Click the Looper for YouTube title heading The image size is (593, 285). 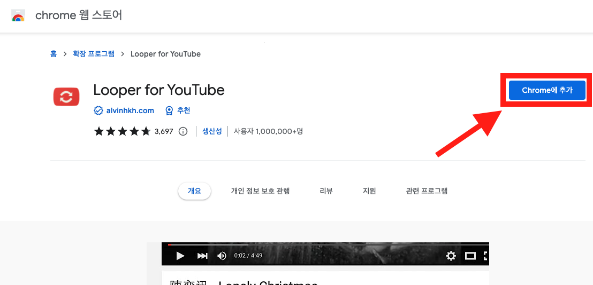pyautogui.click(x=159, y=90)
